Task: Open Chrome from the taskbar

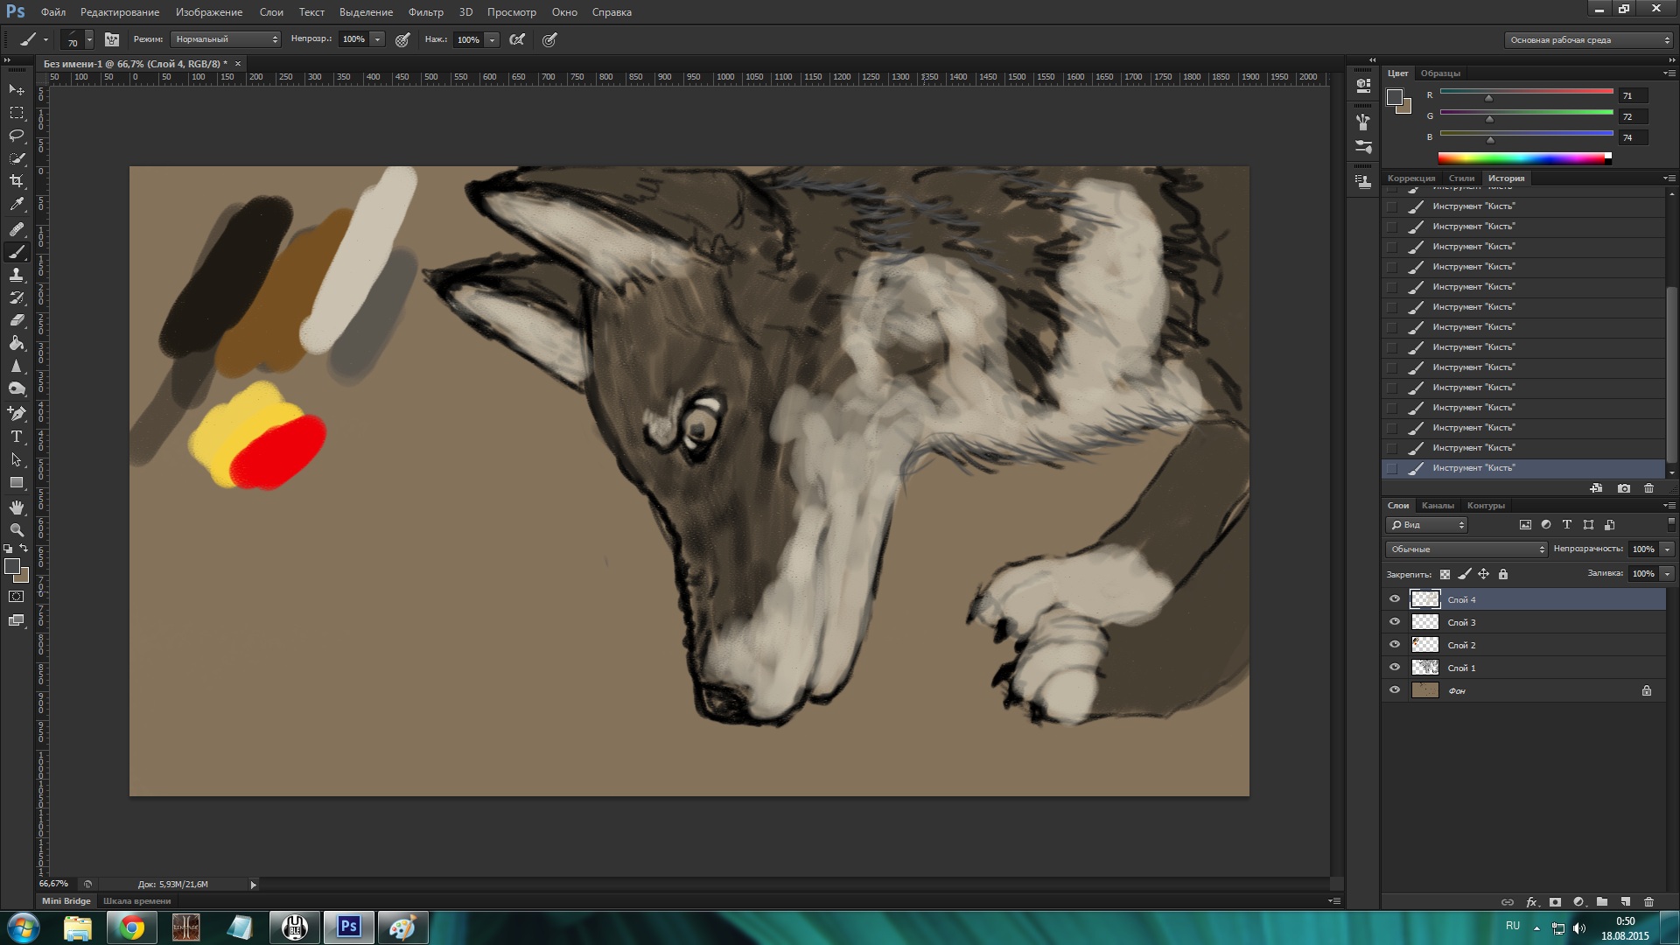Action: (x=131, y=927)
